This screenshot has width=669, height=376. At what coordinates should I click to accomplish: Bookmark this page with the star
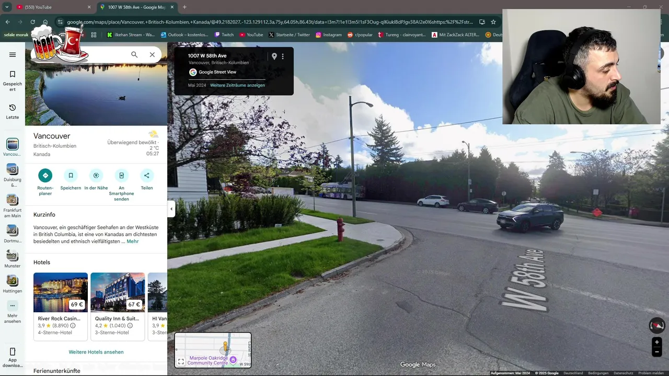pyautogui.click(x=493, y=22)
